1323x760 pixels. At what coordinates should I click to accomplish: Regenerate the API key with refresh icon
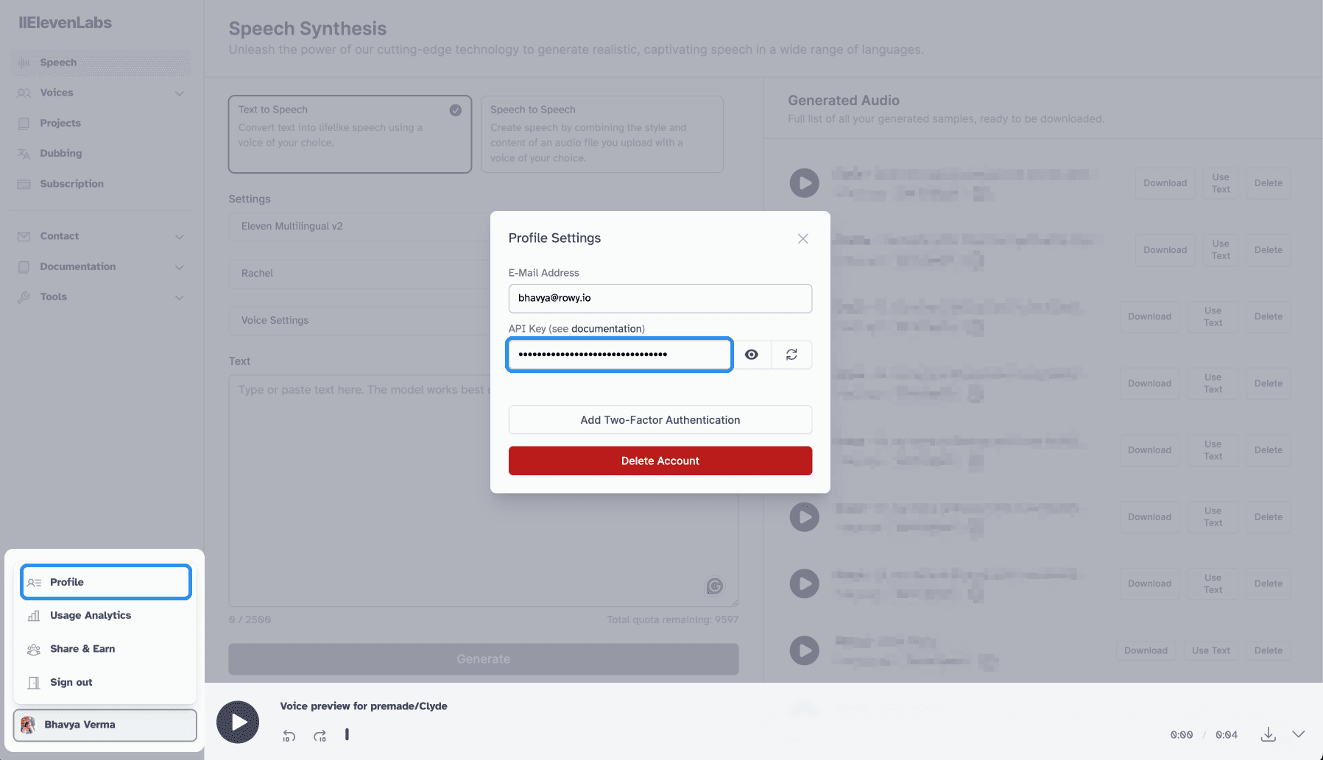coord(791,355)
